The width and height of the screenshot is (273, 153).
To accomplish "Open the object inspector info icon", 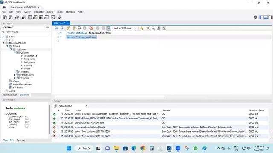I will click(17, 17).
